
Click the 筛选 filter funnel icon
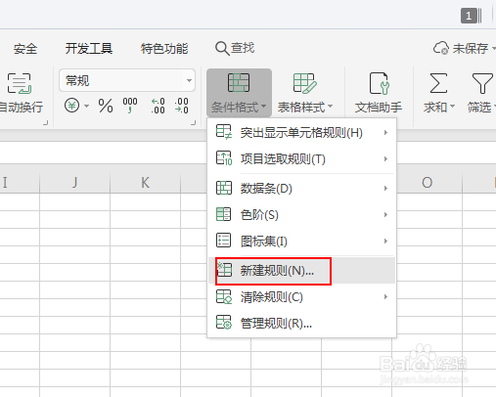point(482,83)
